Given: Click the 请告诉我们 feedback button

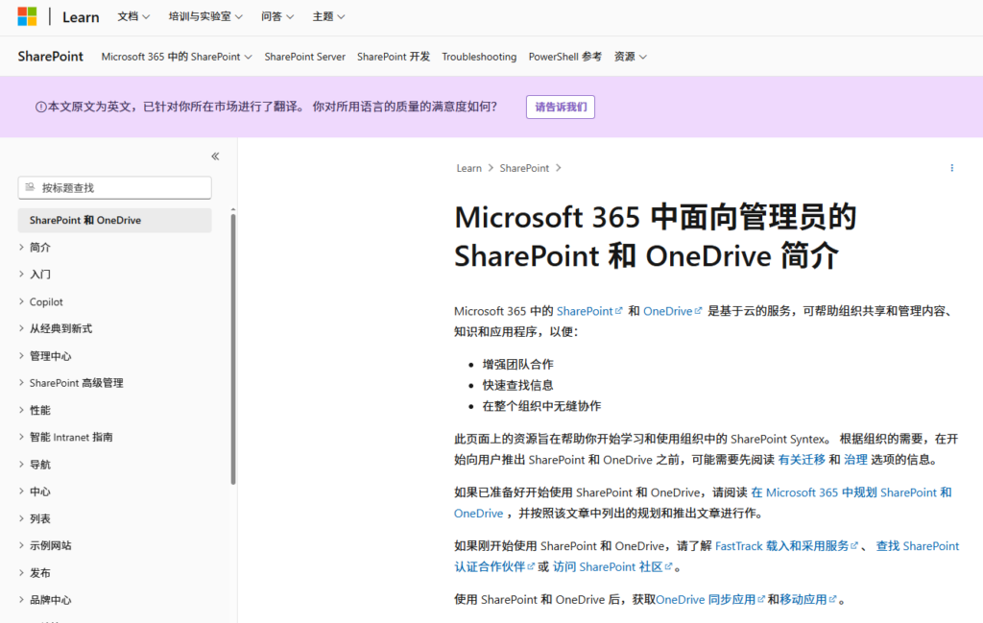Looking at the screenshot, I should [561, 108].
